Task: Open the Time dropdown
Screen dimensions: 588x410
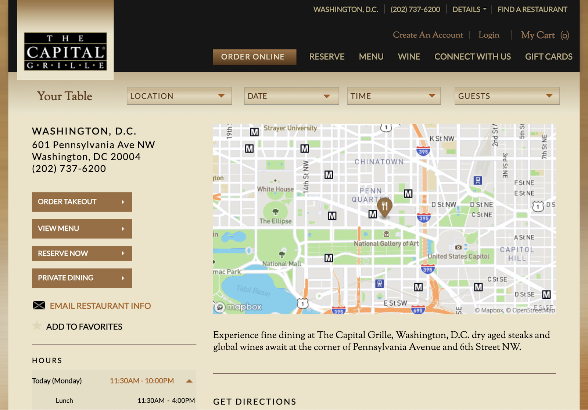Action: (394, 96)
